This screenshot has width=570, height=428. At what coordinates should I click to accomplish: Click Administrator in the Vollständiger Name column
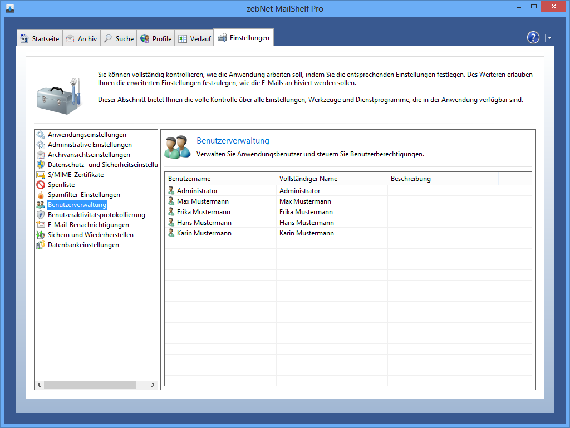[x=300, y=191]
